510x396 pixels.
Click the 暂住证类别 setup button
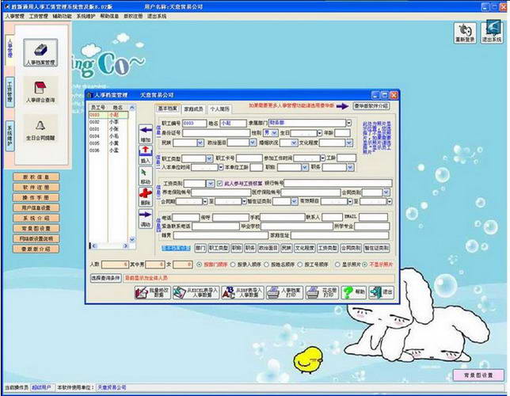tap(377, 248)
